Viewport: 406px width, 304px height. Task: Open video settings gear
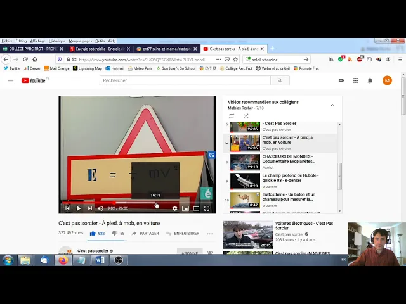pyautogui.click(x=175, y=208)
